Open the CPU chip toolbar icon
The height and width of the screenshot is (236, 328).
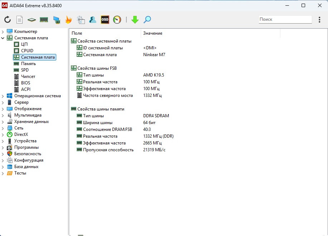[32, 20]
